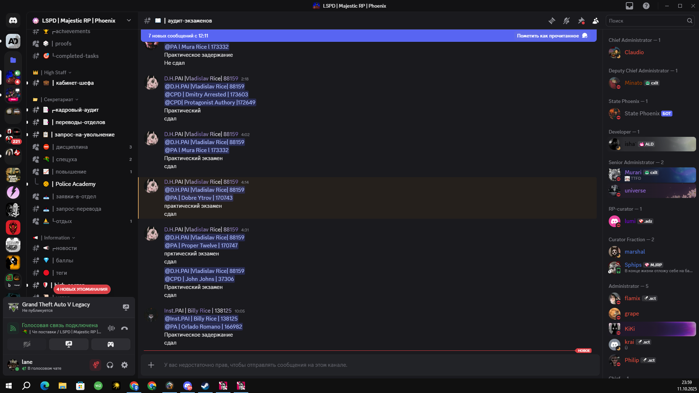Open the Threads icon in channel header
Viewport: 699px width, 393px height.
pyautogui.click(x=552, y=21)
